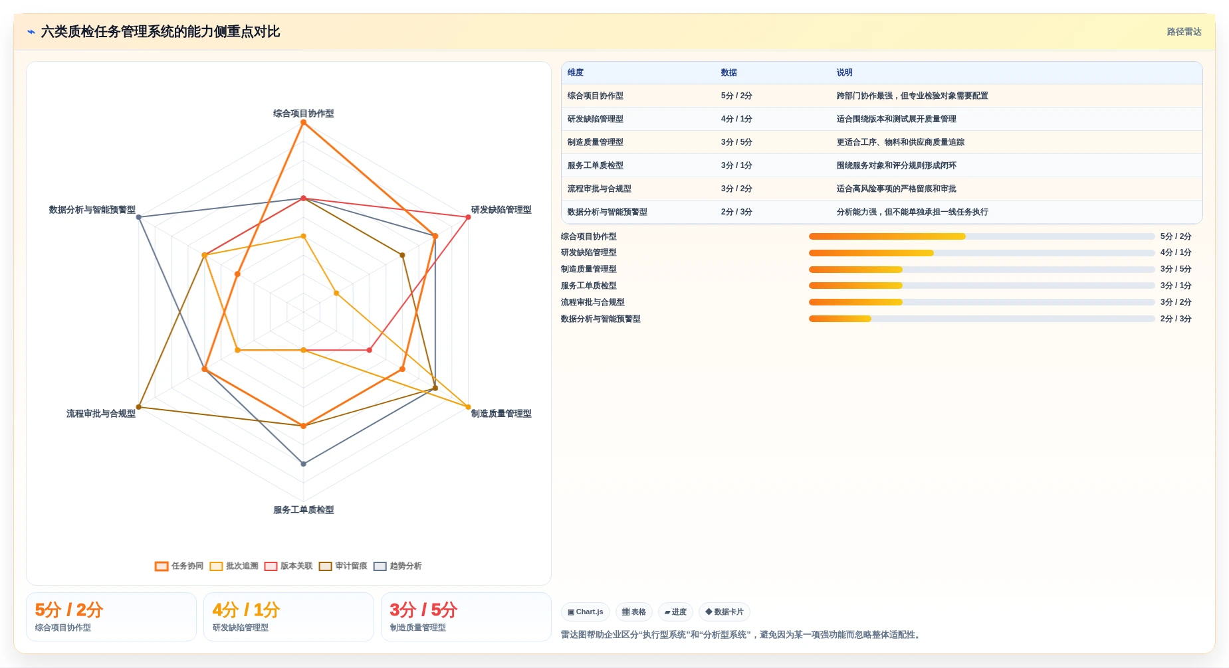Click the description 更适合工序、物料和供应商质量追踪
This screenshot has width=1229, height=668.
(900, 142)
